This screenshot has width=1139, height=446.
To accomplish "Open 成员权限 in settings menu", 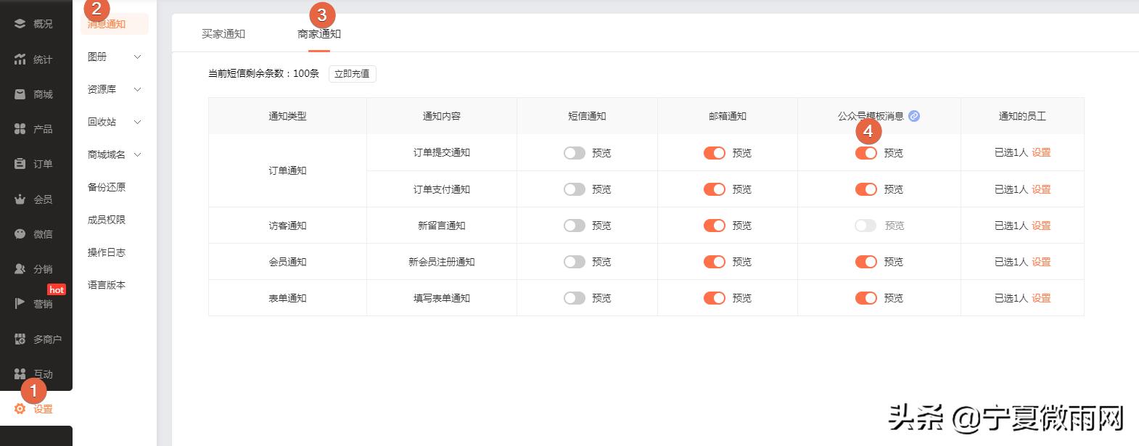I will [x=107, y=220].
